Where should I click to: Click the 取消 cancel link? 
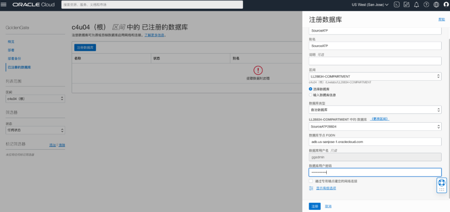click(328, 206)
